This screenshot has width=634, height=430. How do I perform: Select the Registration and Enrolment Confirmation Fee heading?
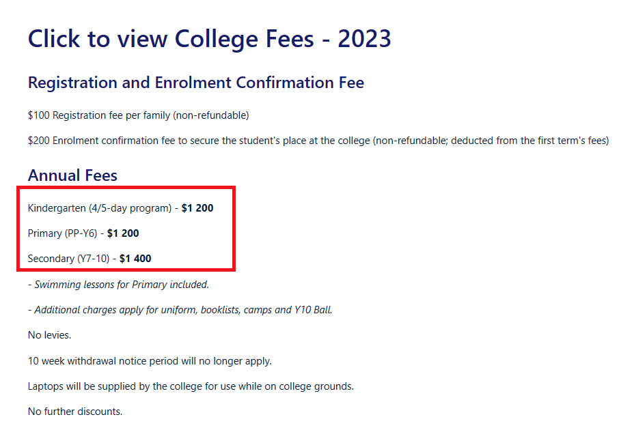click(195, 83)
